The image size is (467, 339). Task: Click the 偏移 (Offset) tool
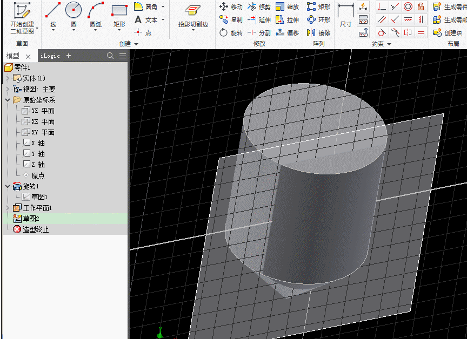[x=287, y=33]
